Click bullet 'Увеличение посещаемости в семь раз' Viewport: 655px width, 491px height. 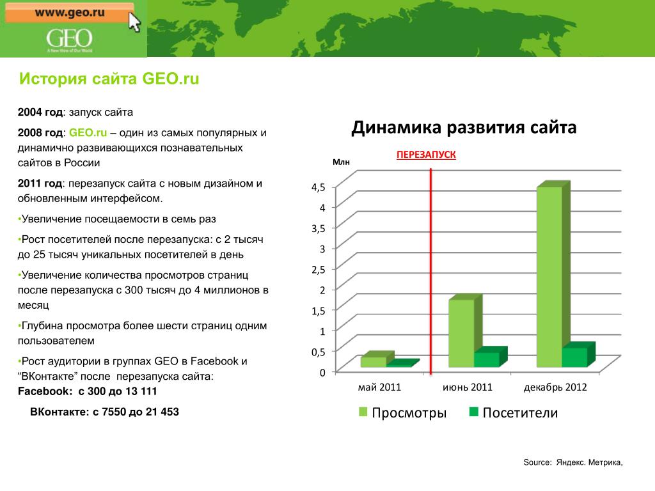point(117,219)
